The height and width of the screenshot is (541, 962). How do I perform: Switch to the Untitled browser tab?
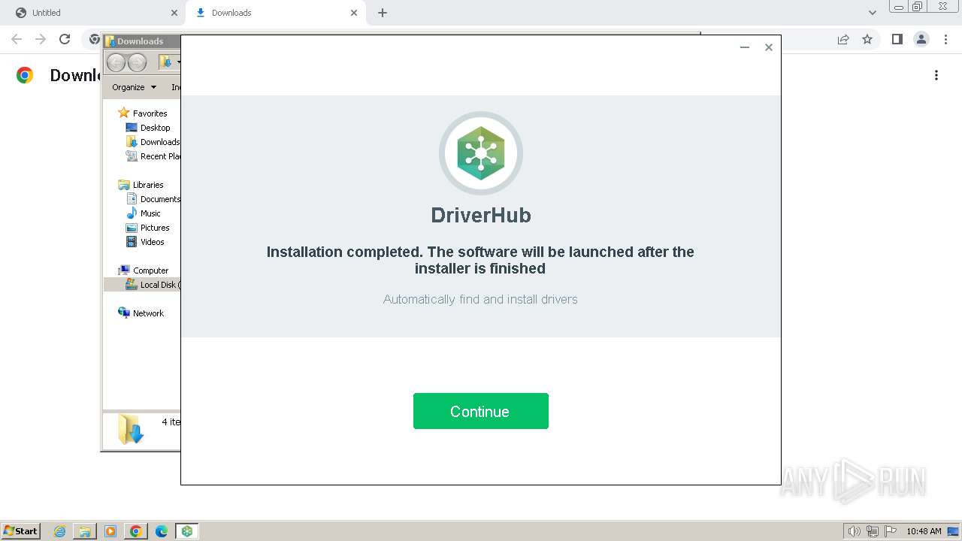coord(92,13)
